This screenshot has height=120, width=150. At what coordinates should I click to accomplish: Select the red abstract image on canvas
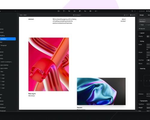click(49, 64)
